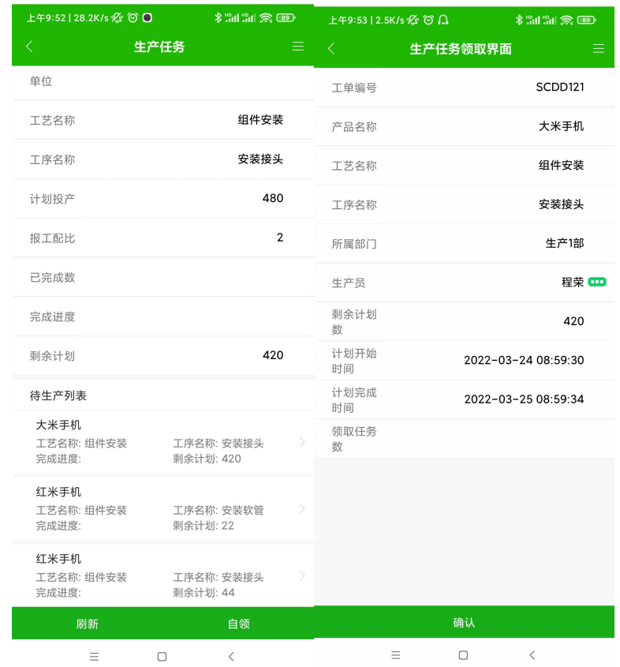Click 计划开始时间 2022-03-24 08:59:30
The height and width of the screenshot is (667, 620).
pyautogui.click(x=524, y=360)
